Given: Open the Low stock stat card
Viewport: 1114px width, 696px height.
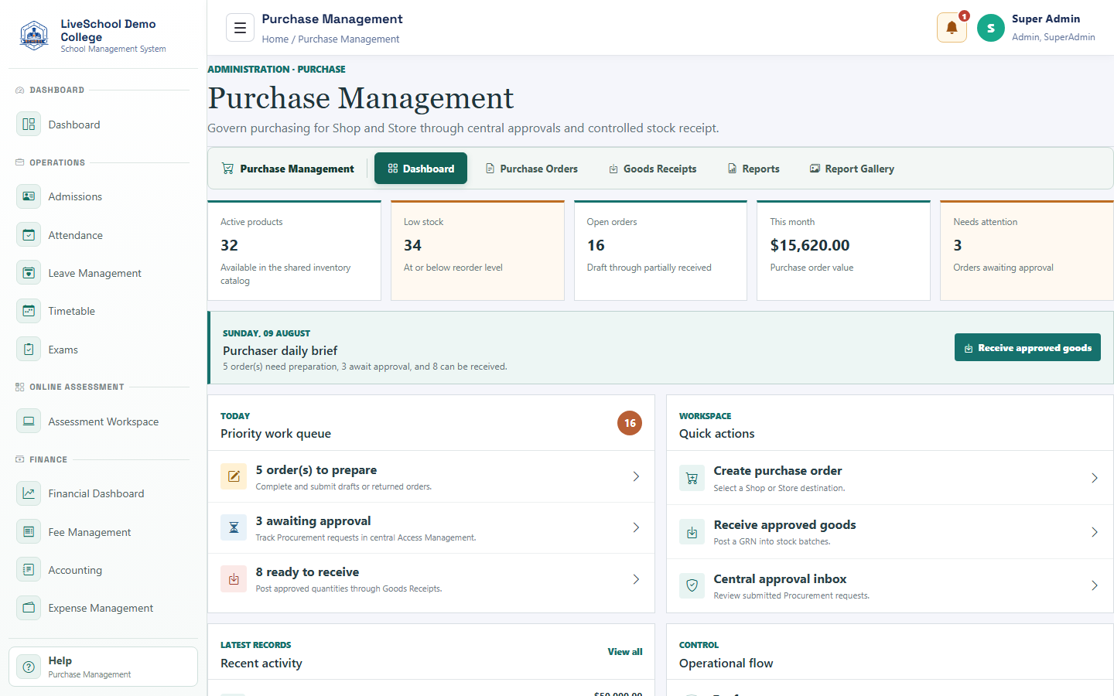Looking at the screenshot, I should click(477, 251).
